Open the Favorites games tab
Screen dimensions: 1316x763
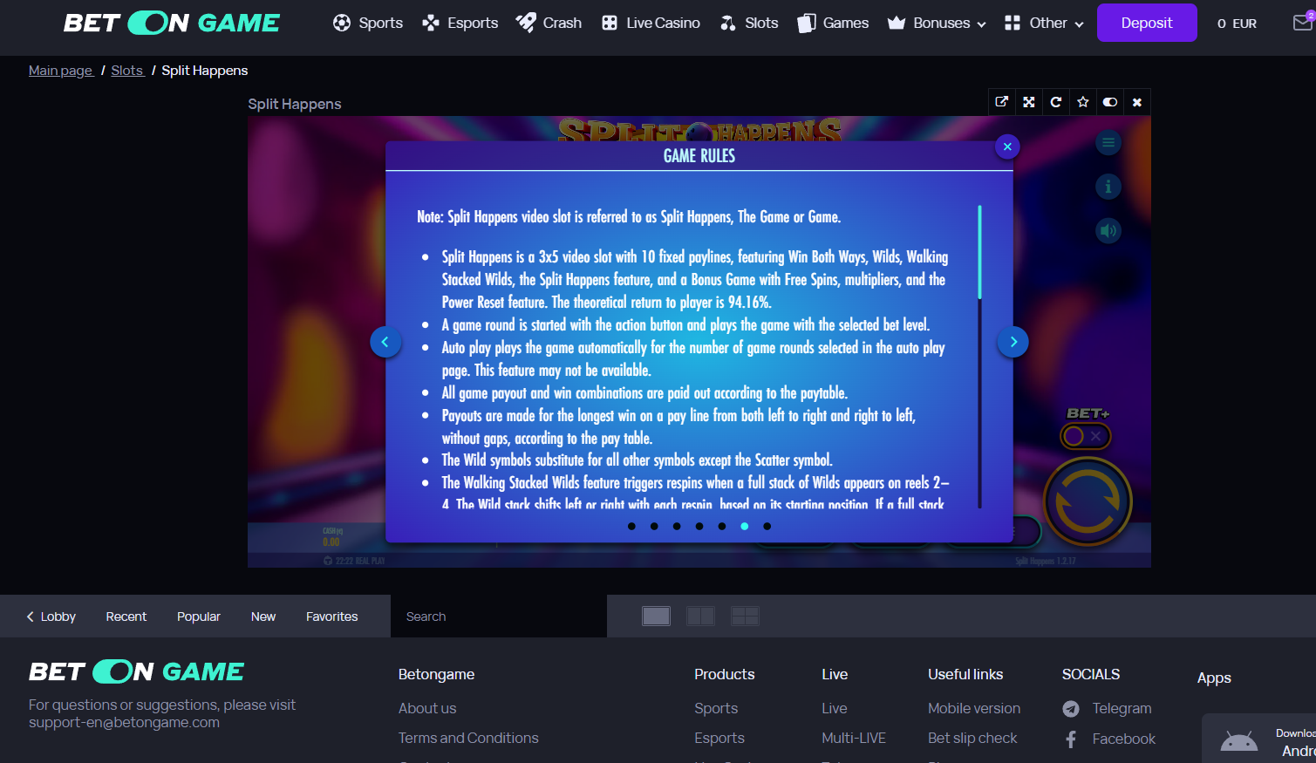[332, 617]
